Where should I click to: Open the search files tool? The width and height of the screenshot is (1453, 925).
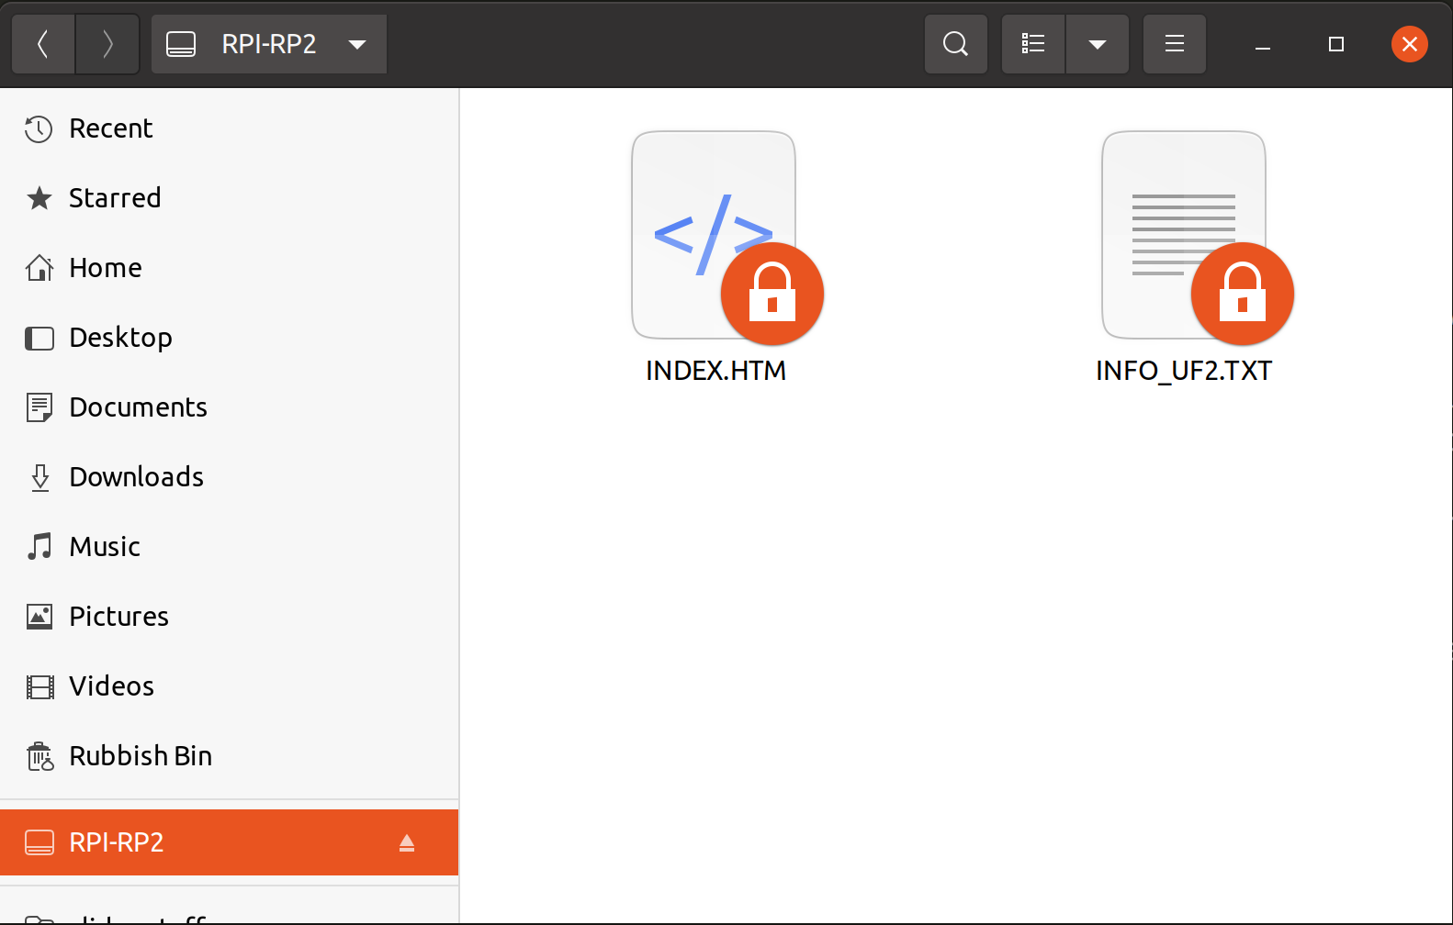click(x=955, y=44)
